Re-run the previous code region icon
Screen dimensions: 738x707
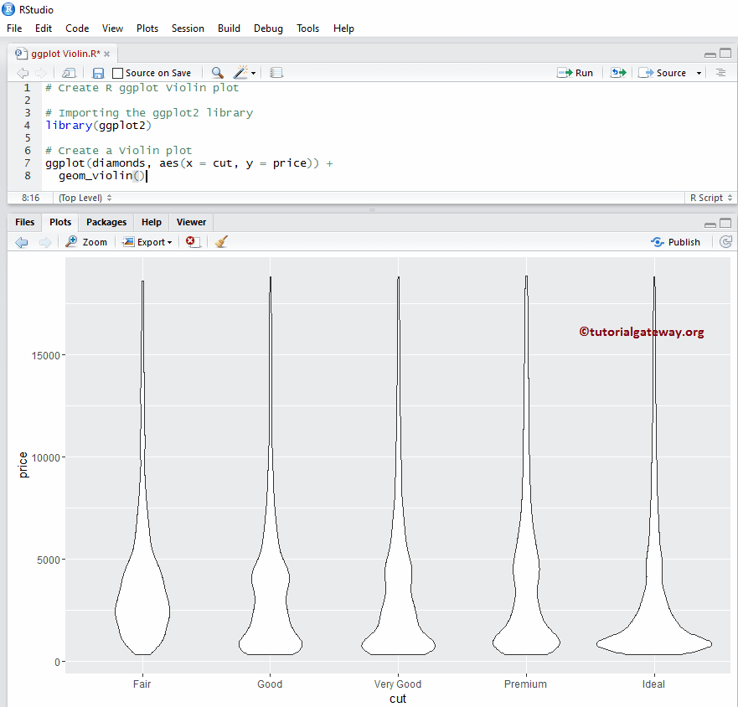tap(617, 73)
